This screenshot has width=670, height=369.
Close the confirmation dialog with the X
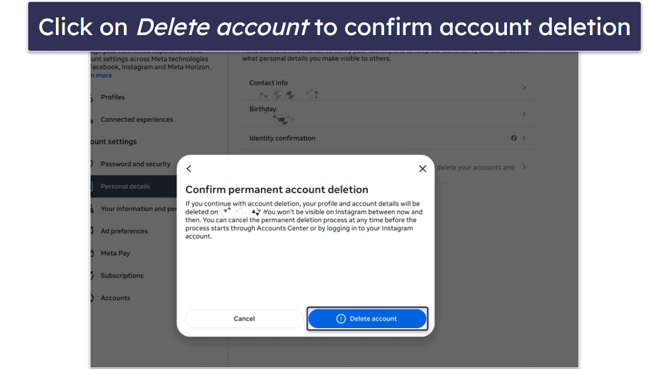(422, 168)
